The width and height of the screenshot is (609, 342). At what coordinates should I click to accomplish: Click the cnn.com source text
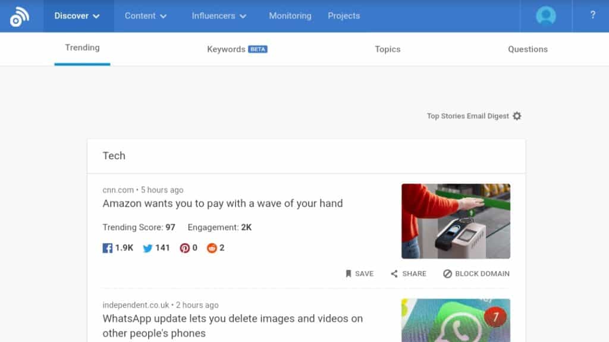(x=118, y=190)
